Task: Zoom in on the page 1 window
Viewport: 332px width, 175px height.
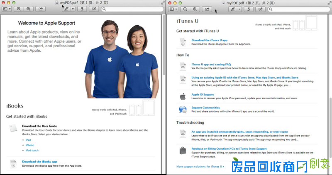Action: pos(28,9)
